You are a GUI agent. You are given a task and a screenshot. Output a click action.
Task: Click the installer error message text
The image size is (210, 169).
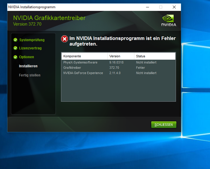coord(122,41)
